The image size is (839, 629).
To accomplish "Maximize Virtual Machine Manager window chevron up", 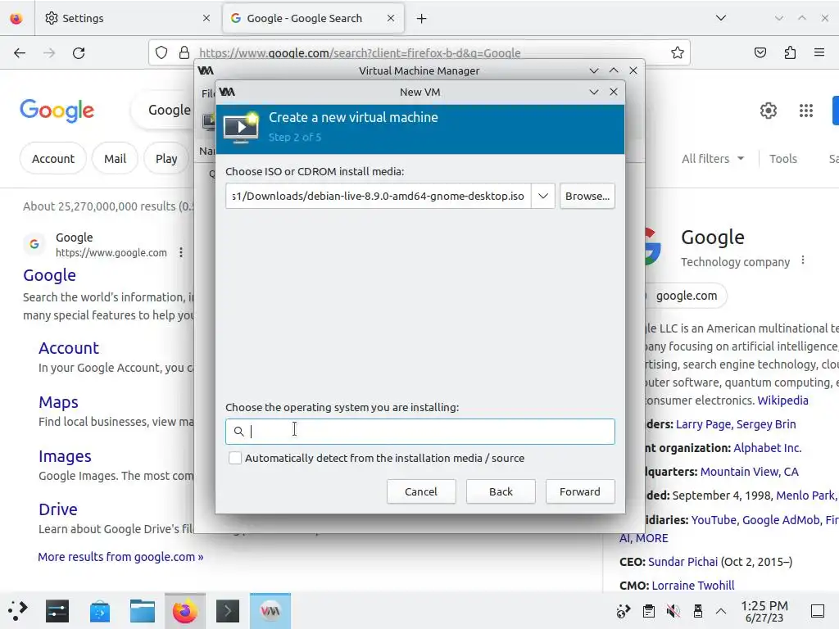I will click(614, 70).
